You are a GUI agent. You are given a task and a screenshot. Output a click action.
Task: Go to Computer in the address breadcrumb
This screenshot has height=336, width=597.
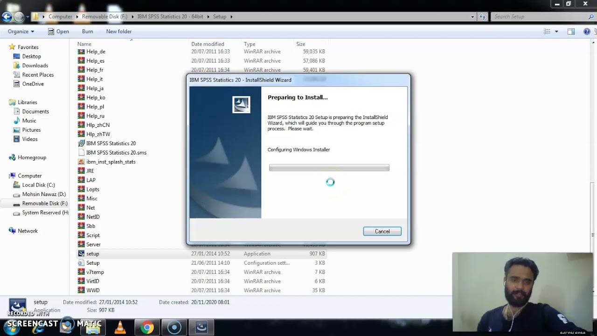[61, 17]
